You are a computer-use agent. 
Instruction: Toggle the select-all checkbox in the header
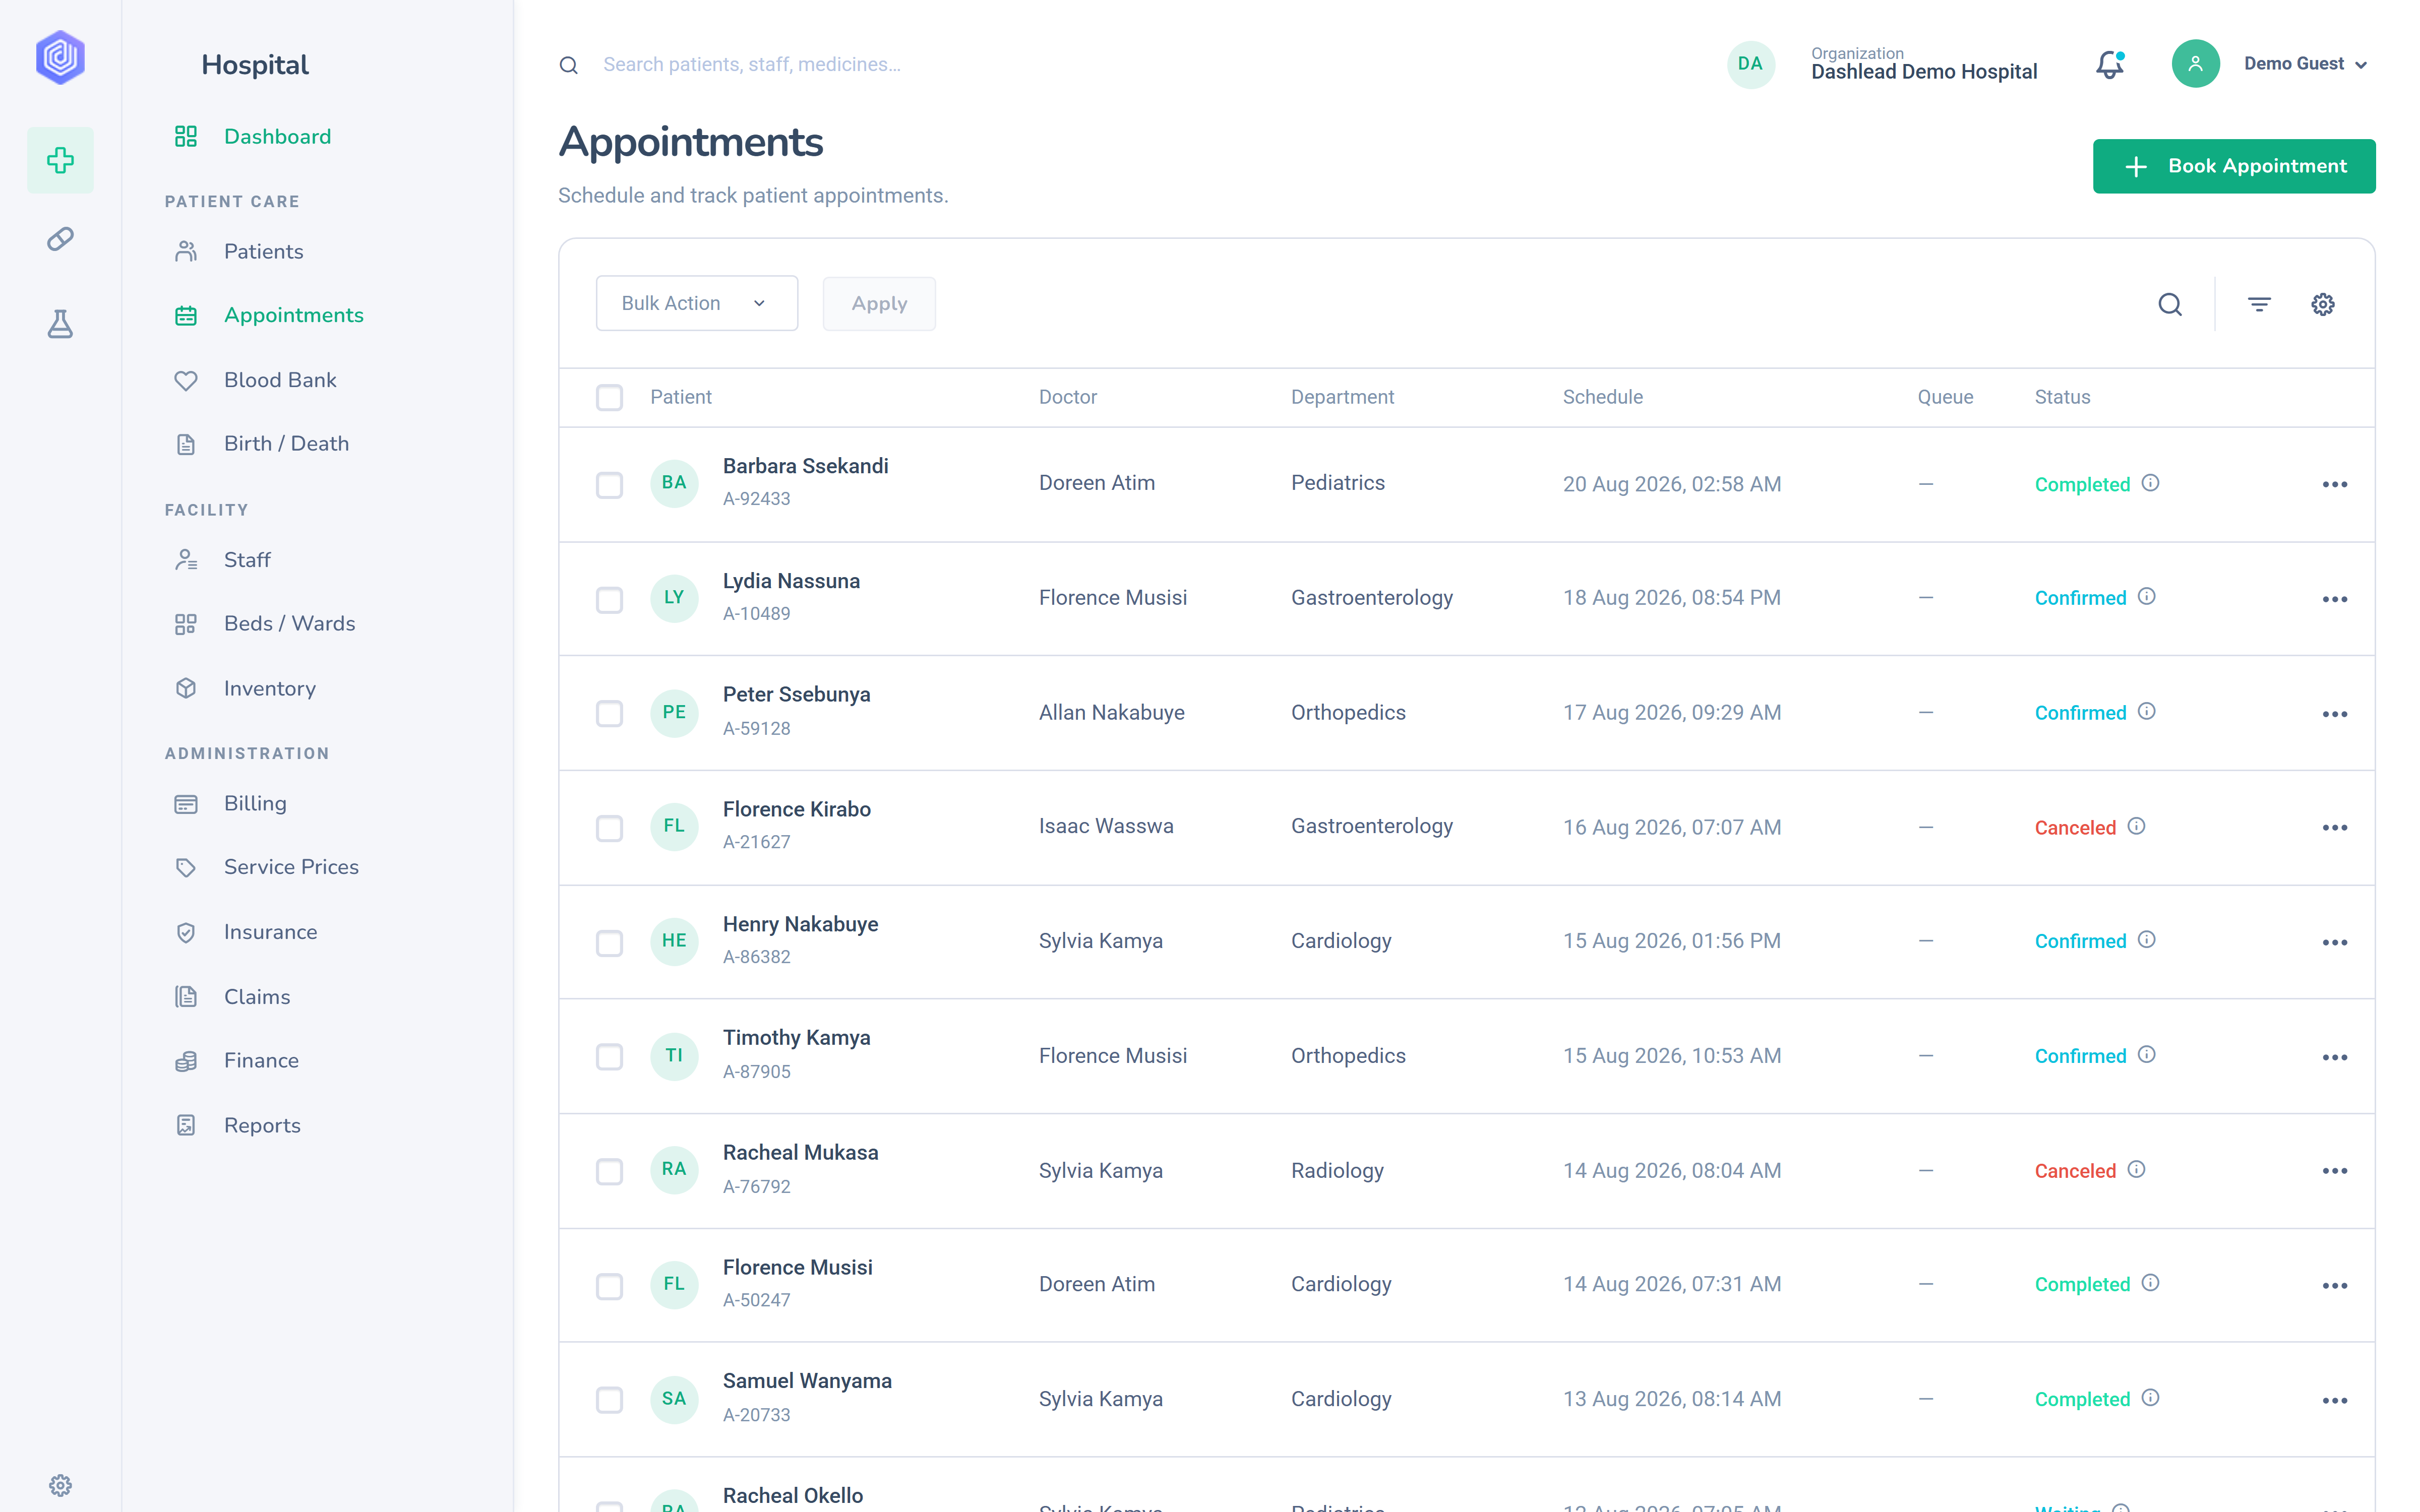click(609, 397)
